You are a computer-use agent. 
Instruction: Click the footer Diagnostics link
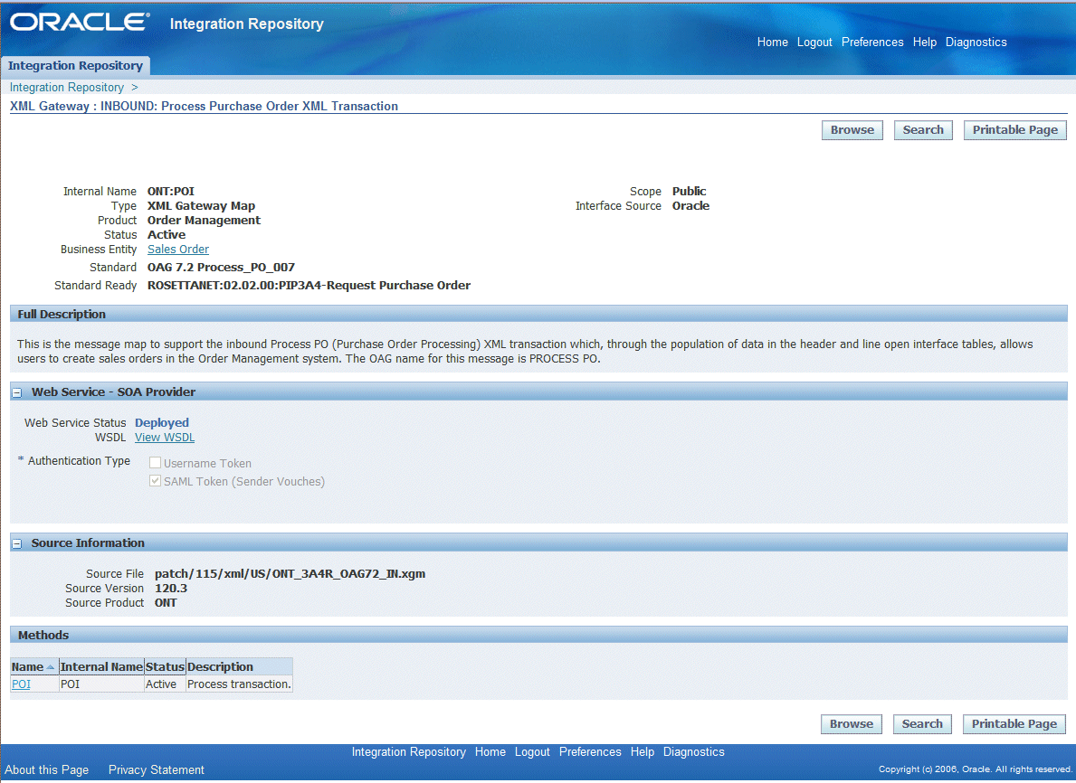[694, 752]
